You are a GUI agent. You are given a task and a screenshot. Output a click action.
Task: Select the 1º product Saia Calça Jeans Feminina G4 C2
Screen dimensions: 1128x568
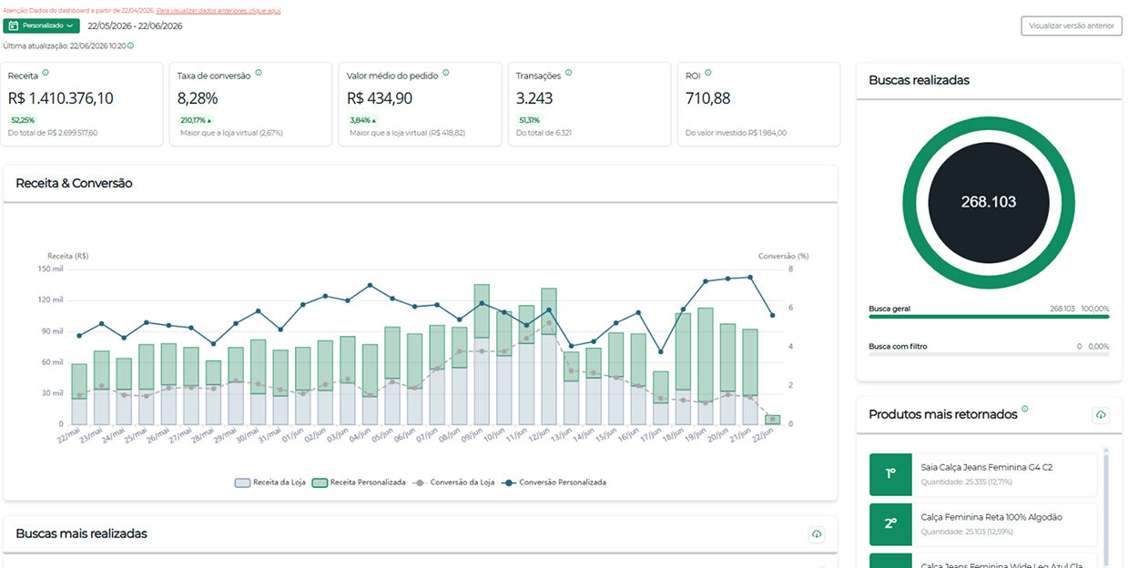tap(983, 474)
